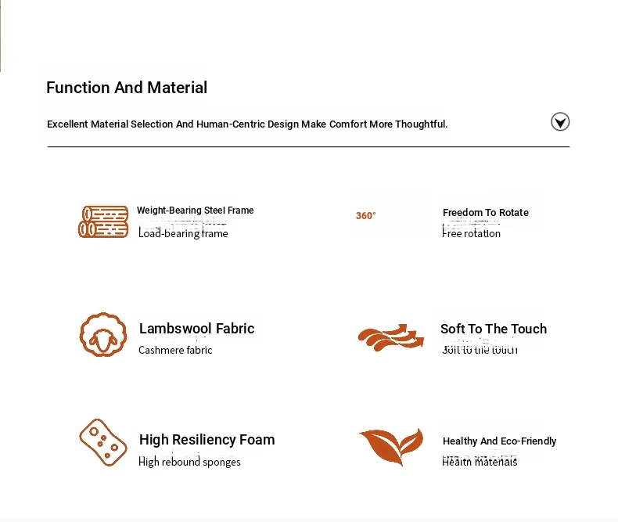
Task: Click the lambswool sheep icon
Action: point(103,335)
